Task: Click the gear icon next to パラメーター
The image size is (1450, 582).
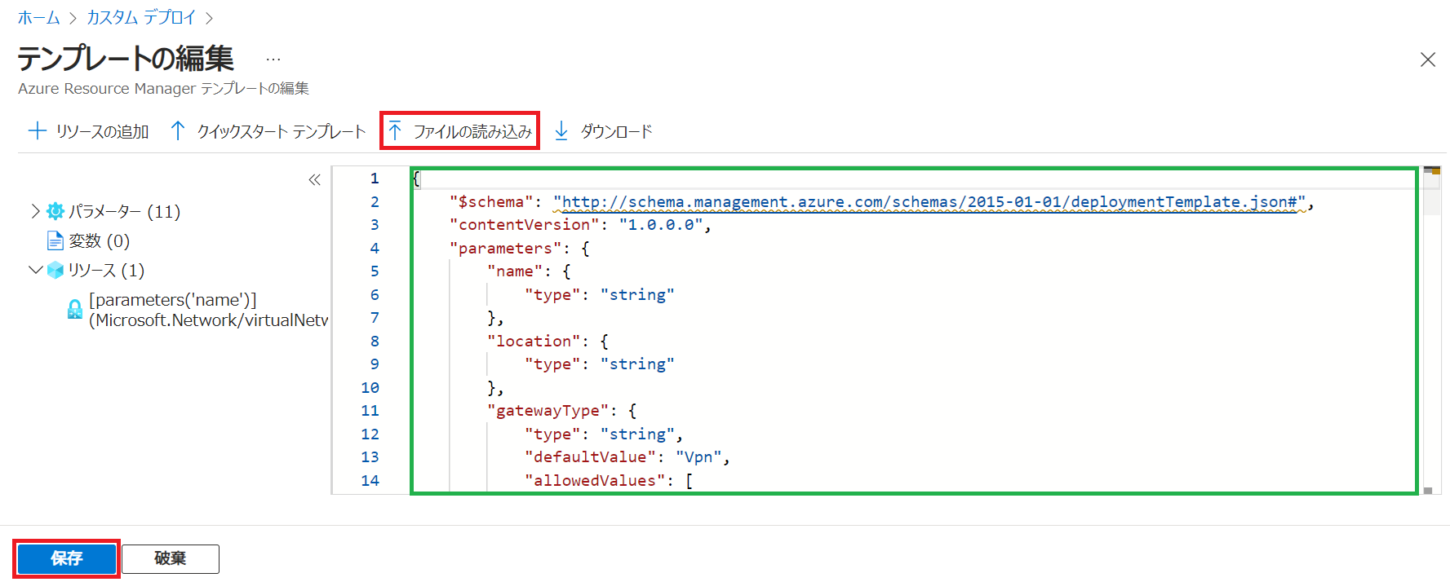Action: click(55, 211)
